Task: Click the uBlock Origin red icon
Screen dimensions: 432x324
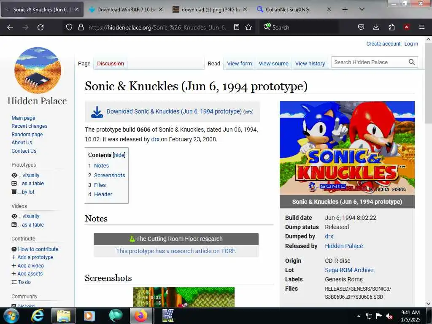Action: pos(407,27)
